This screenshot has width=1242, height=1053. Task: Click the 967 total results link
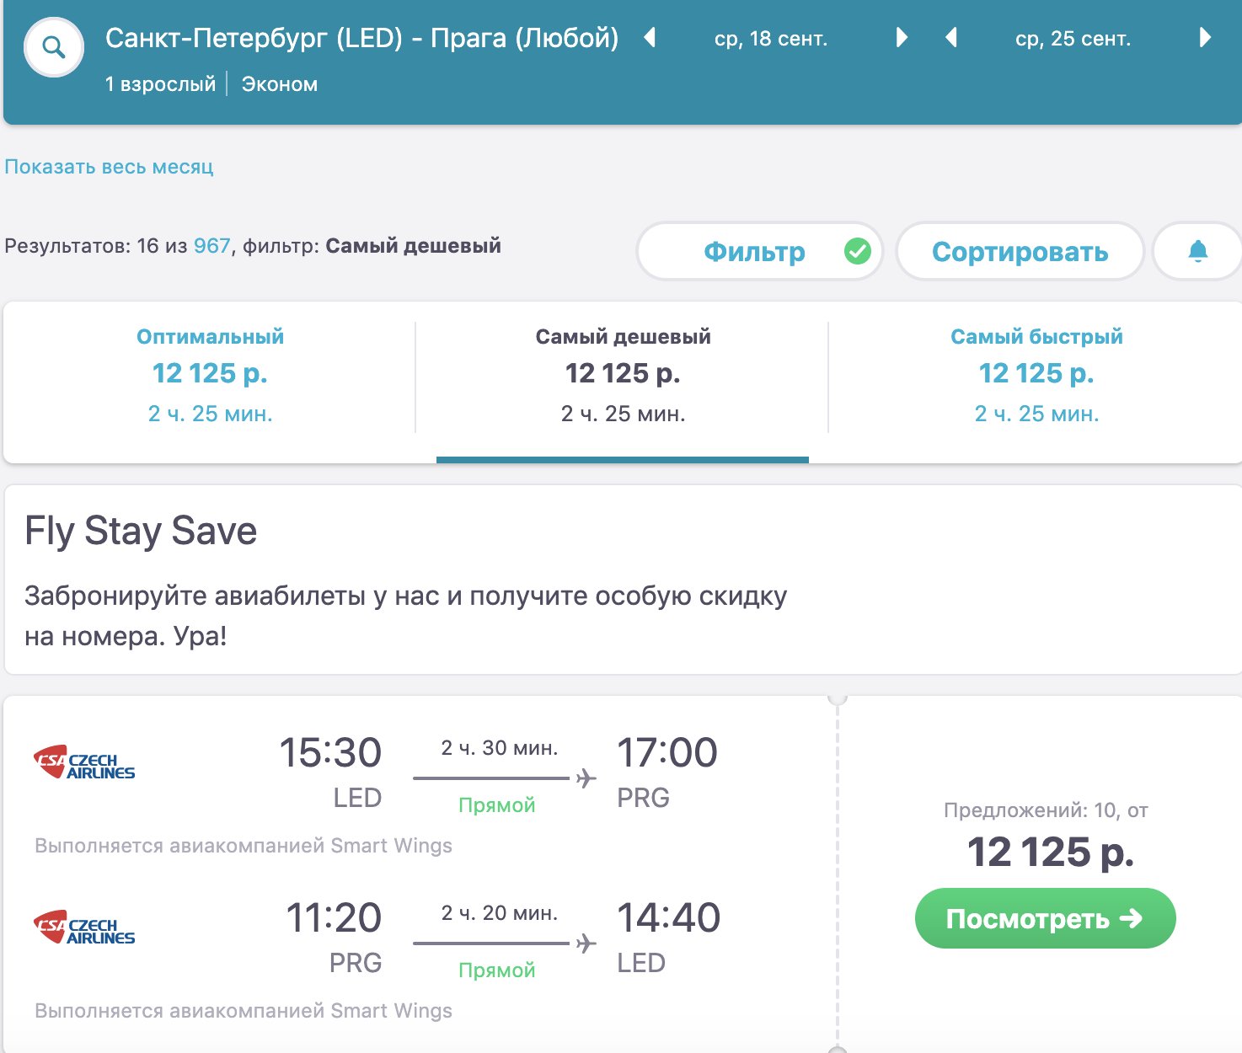(211, 246)
